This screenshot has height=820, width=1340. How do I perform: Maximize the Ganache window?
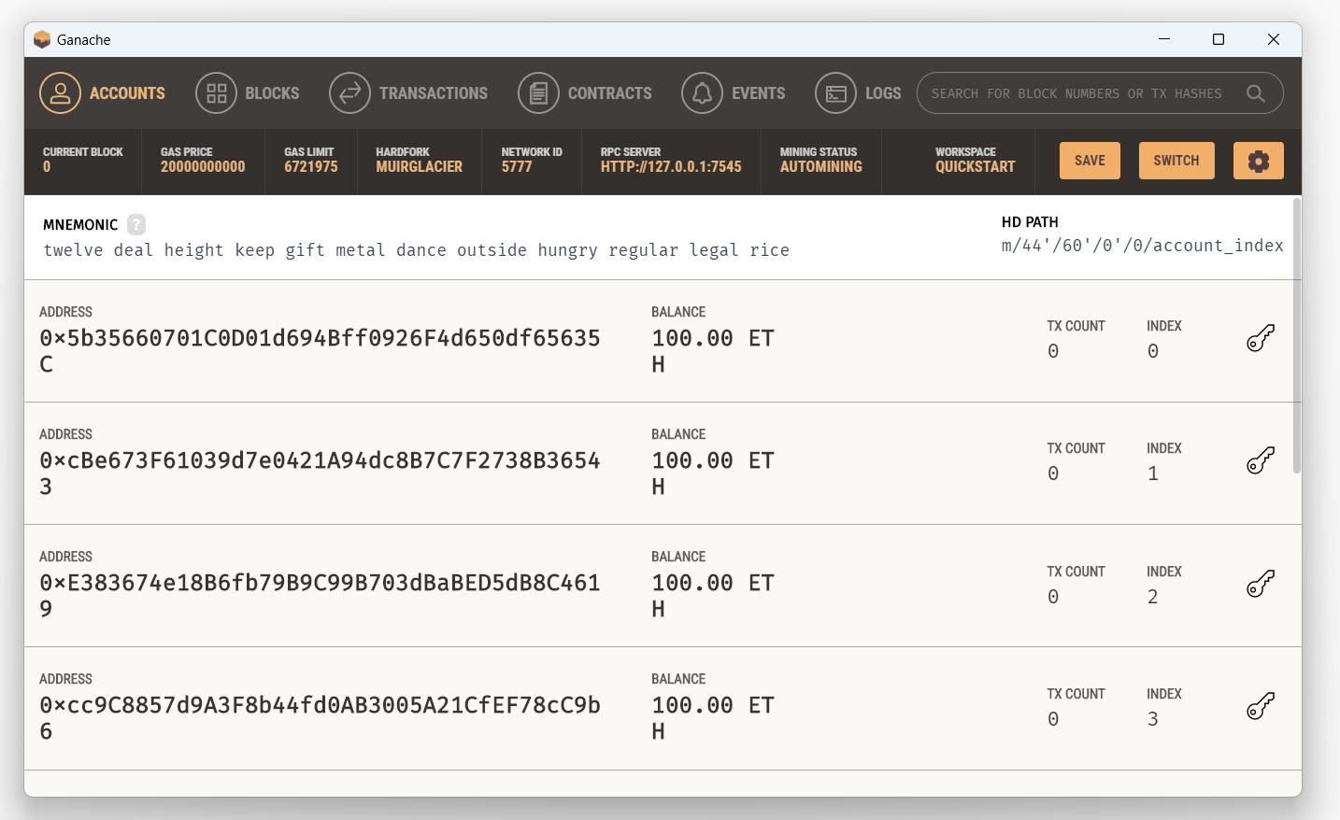[x=1219, y=39]
